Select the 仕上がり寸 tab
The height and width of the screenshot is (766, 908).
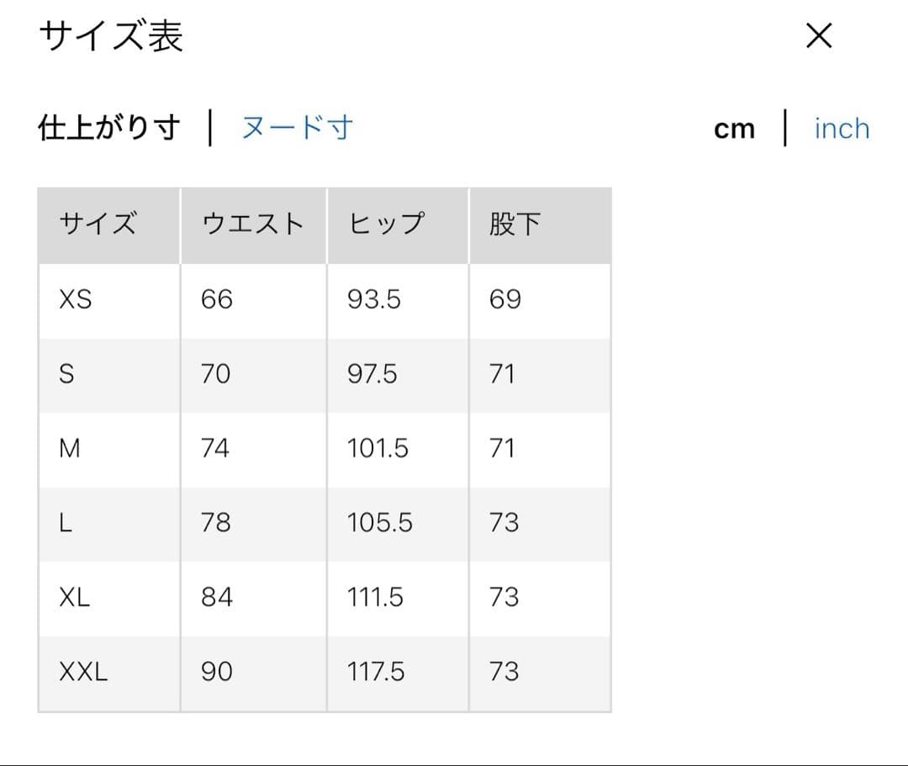point(109,128)
